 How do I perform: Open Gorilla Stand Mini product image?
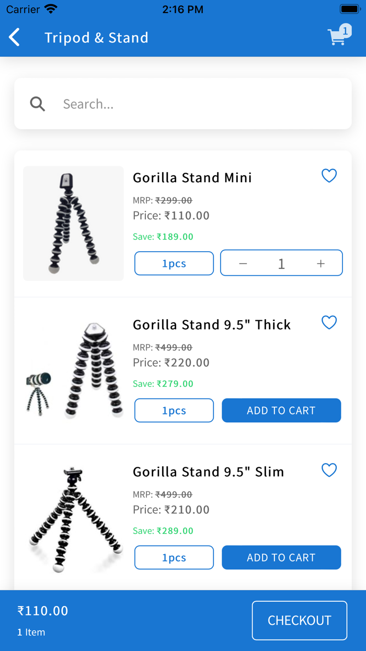click(x=73, y=223)
